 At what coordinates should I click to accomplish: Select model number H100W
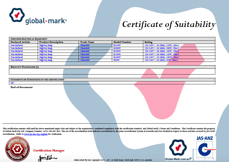point(117,57)
